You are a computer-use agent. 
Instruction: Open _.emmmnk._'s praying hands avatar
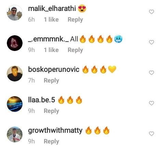[x=15, y=43]
